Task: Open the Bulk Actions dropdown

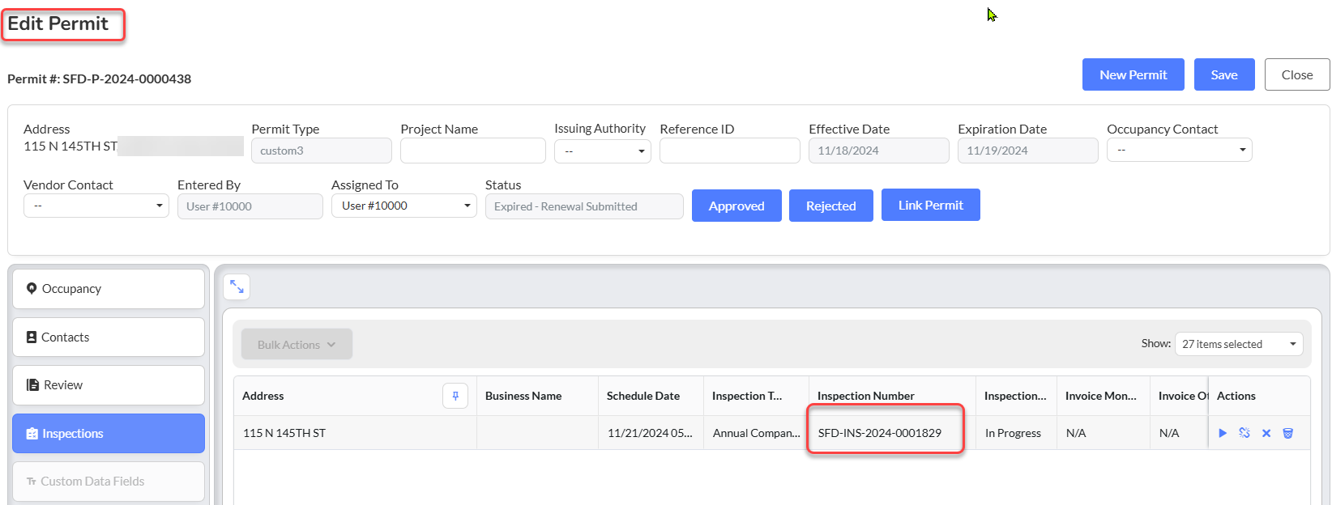Action: [x=297, y=344]
